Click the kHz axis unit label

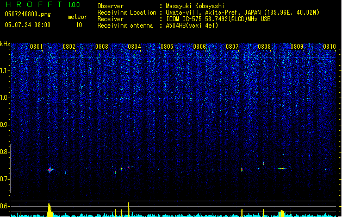pyautogui.click(x=5, y=44)
